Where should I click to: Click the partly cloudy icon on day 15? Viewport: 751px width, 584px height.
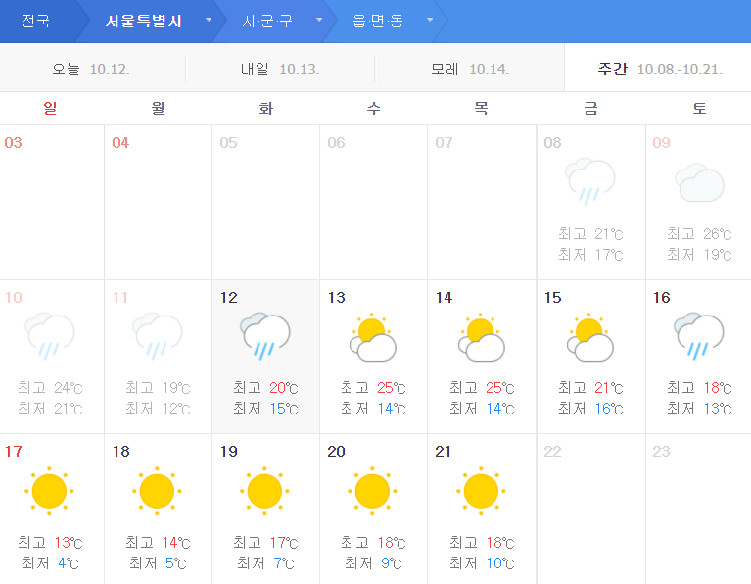(x=589, y=337)
